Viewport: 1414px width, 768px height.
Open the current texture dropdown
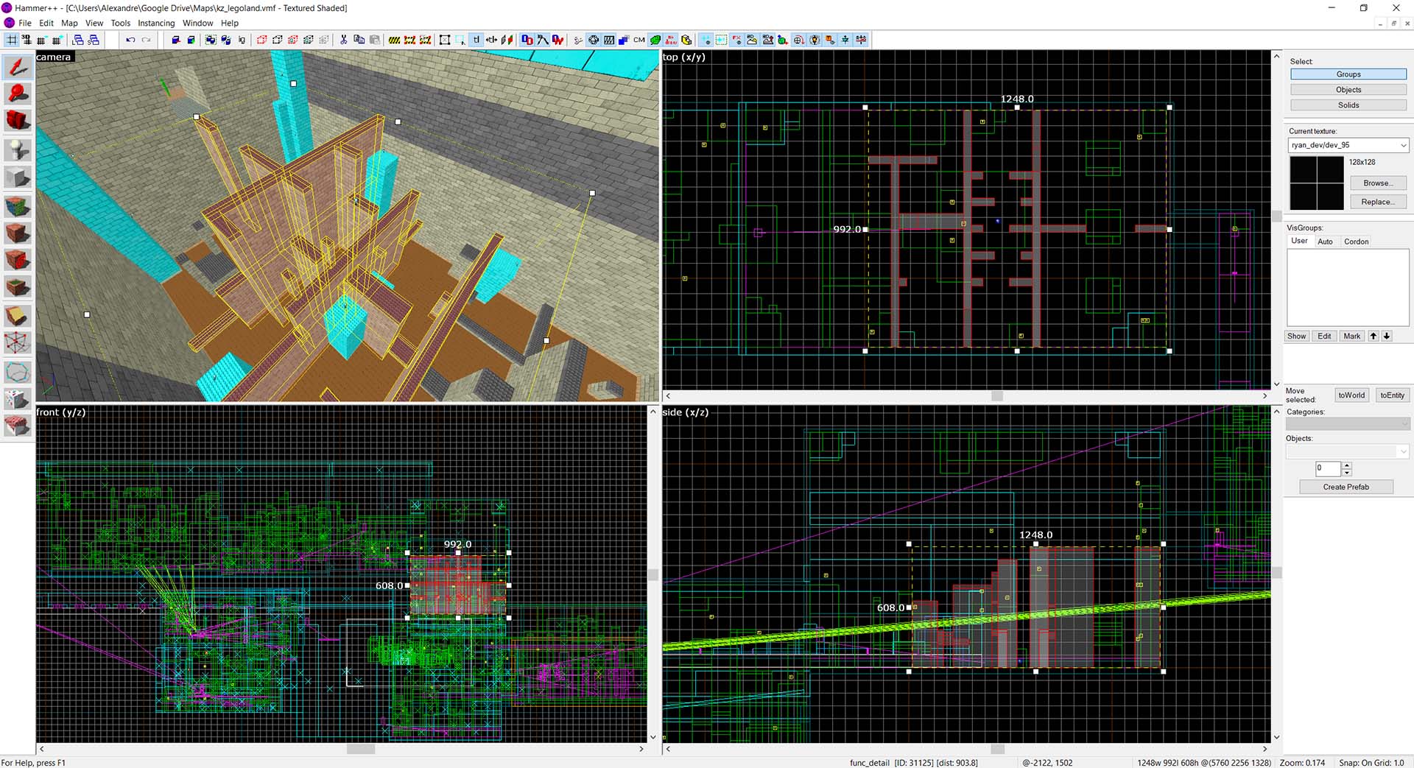pos(1402,145)
